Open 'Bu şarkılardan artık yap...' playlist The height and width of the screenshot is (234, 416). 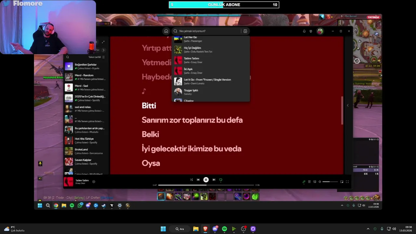[86, 130]
